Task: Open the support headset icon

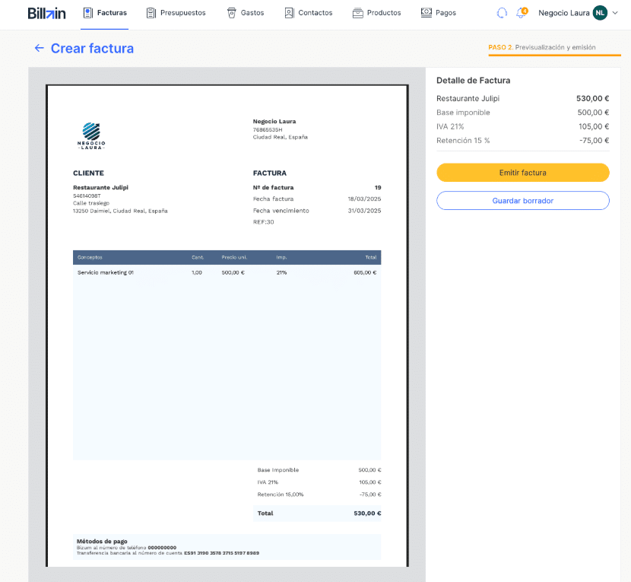Action: click(502, 13)
